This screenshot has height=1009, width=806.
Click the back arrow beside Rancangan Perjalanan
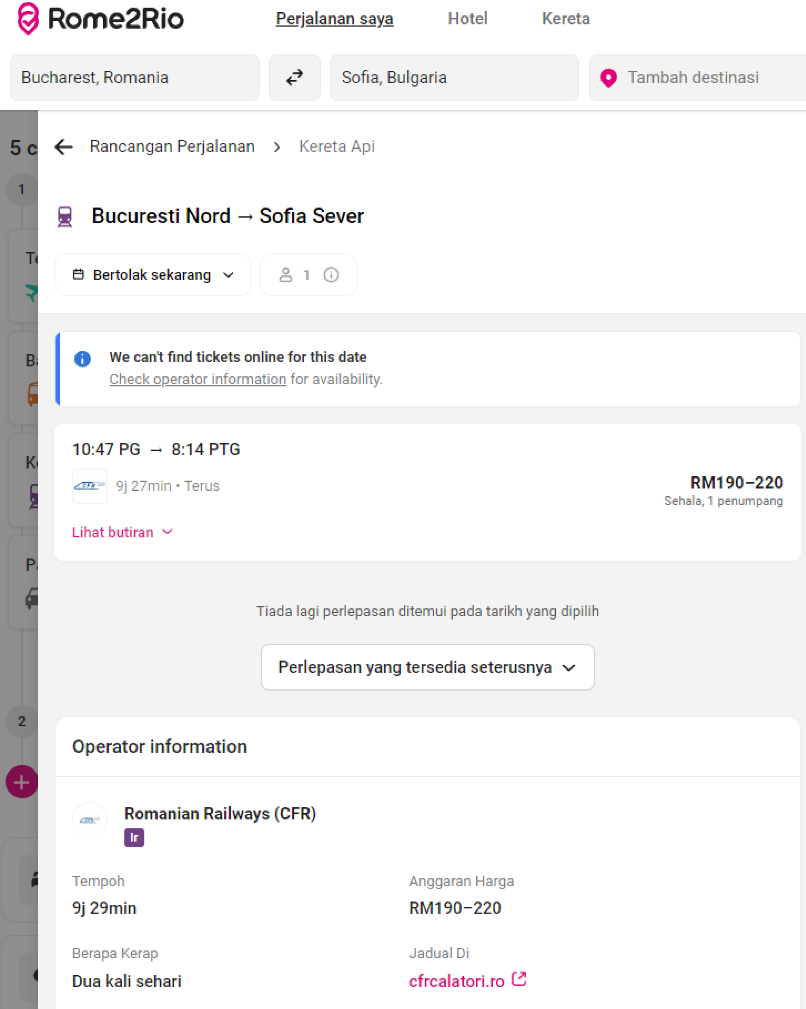click(64, 147)
